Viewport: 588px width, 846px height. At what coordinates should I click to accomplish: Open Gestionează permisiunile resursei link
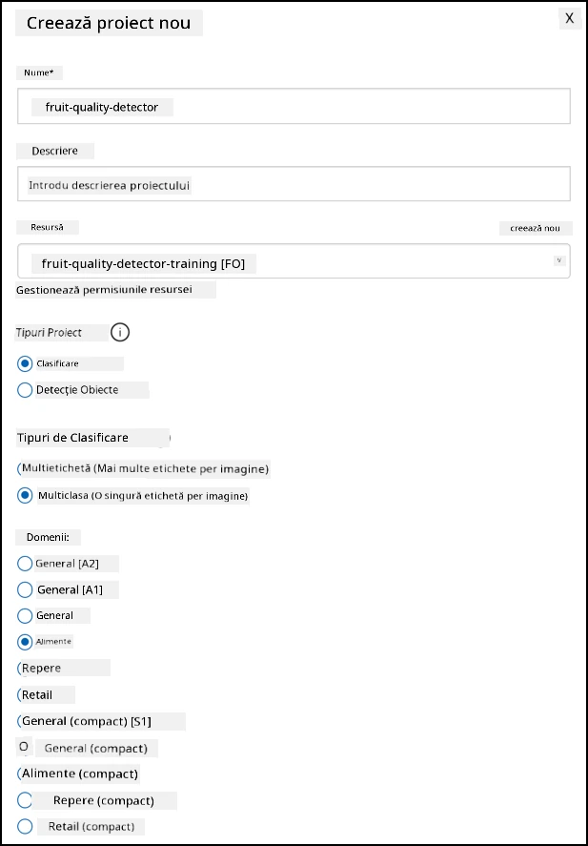pos(104,290)
